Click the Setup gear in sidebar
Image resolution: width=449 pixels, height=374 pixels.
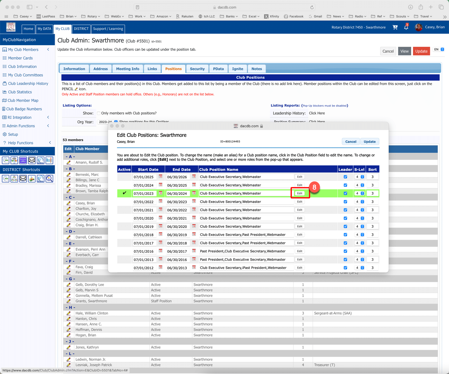pyautogui.click(x=4, y=134)
